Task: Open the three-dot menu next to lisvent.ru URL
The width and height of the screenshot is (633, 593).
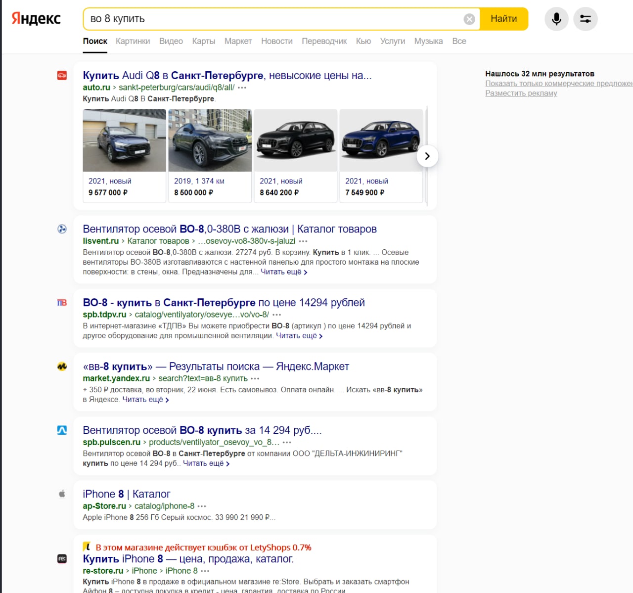Action: tap(303, 241)
